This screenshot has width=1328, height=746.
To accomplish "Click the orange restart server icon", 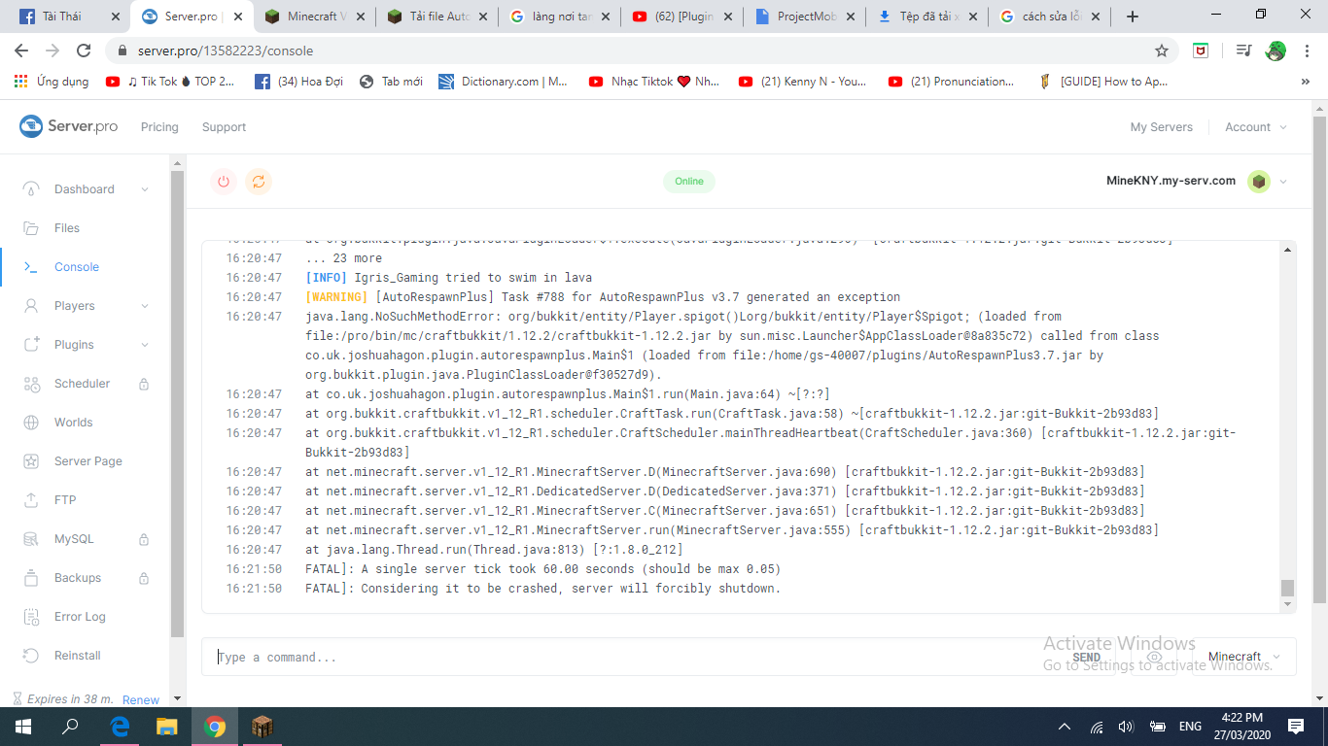I will pyautogui.click(x=258, y=181).
